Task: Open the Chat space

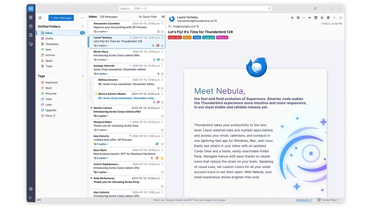Action: pos(31,44)
